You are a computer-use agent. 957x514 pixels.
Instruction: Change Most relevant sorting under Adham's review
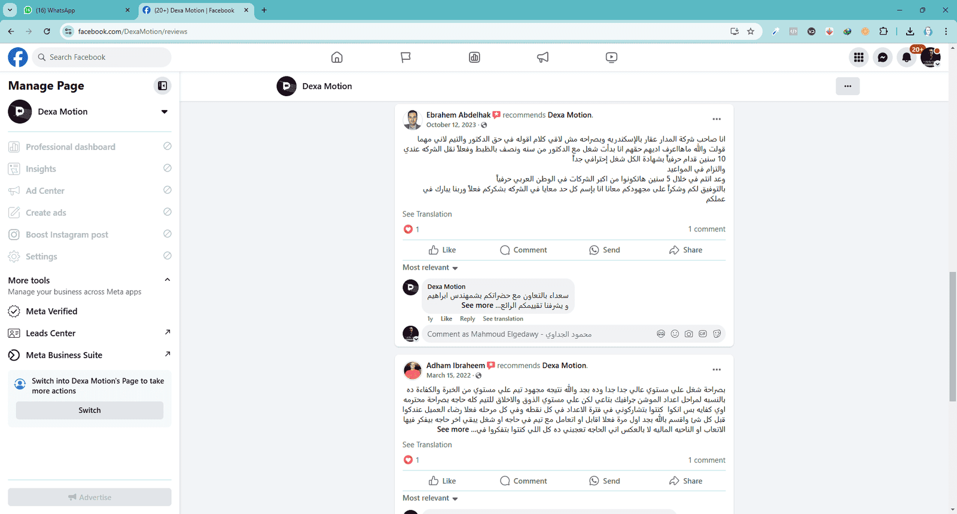(x=430, y=498)
